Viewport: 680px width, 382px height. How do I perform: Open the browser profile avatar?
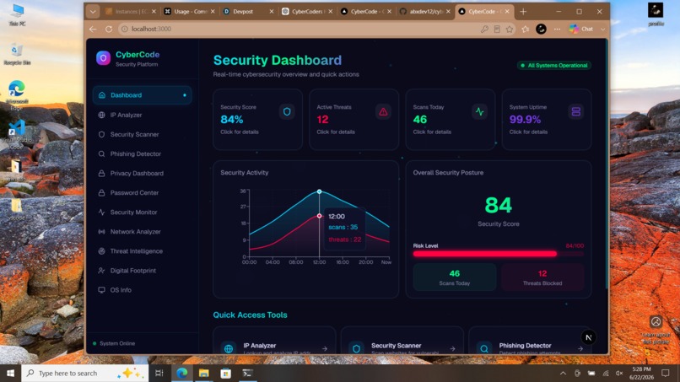pyautogui.click(x=541, y=29)
